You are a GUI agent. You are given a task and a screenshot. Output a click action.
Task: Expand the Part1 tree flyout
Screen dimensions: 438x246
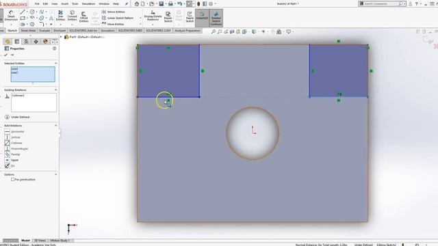61,37
